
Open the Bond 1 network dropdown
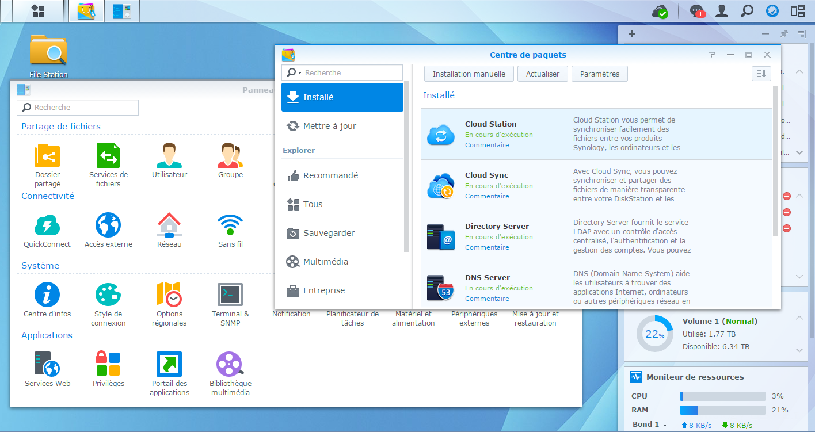tap(649, 425)
